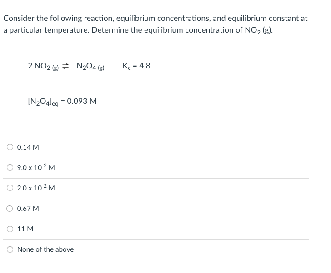Click the "2 NO2 (g)" reactant in the equation

pos(43,67)
